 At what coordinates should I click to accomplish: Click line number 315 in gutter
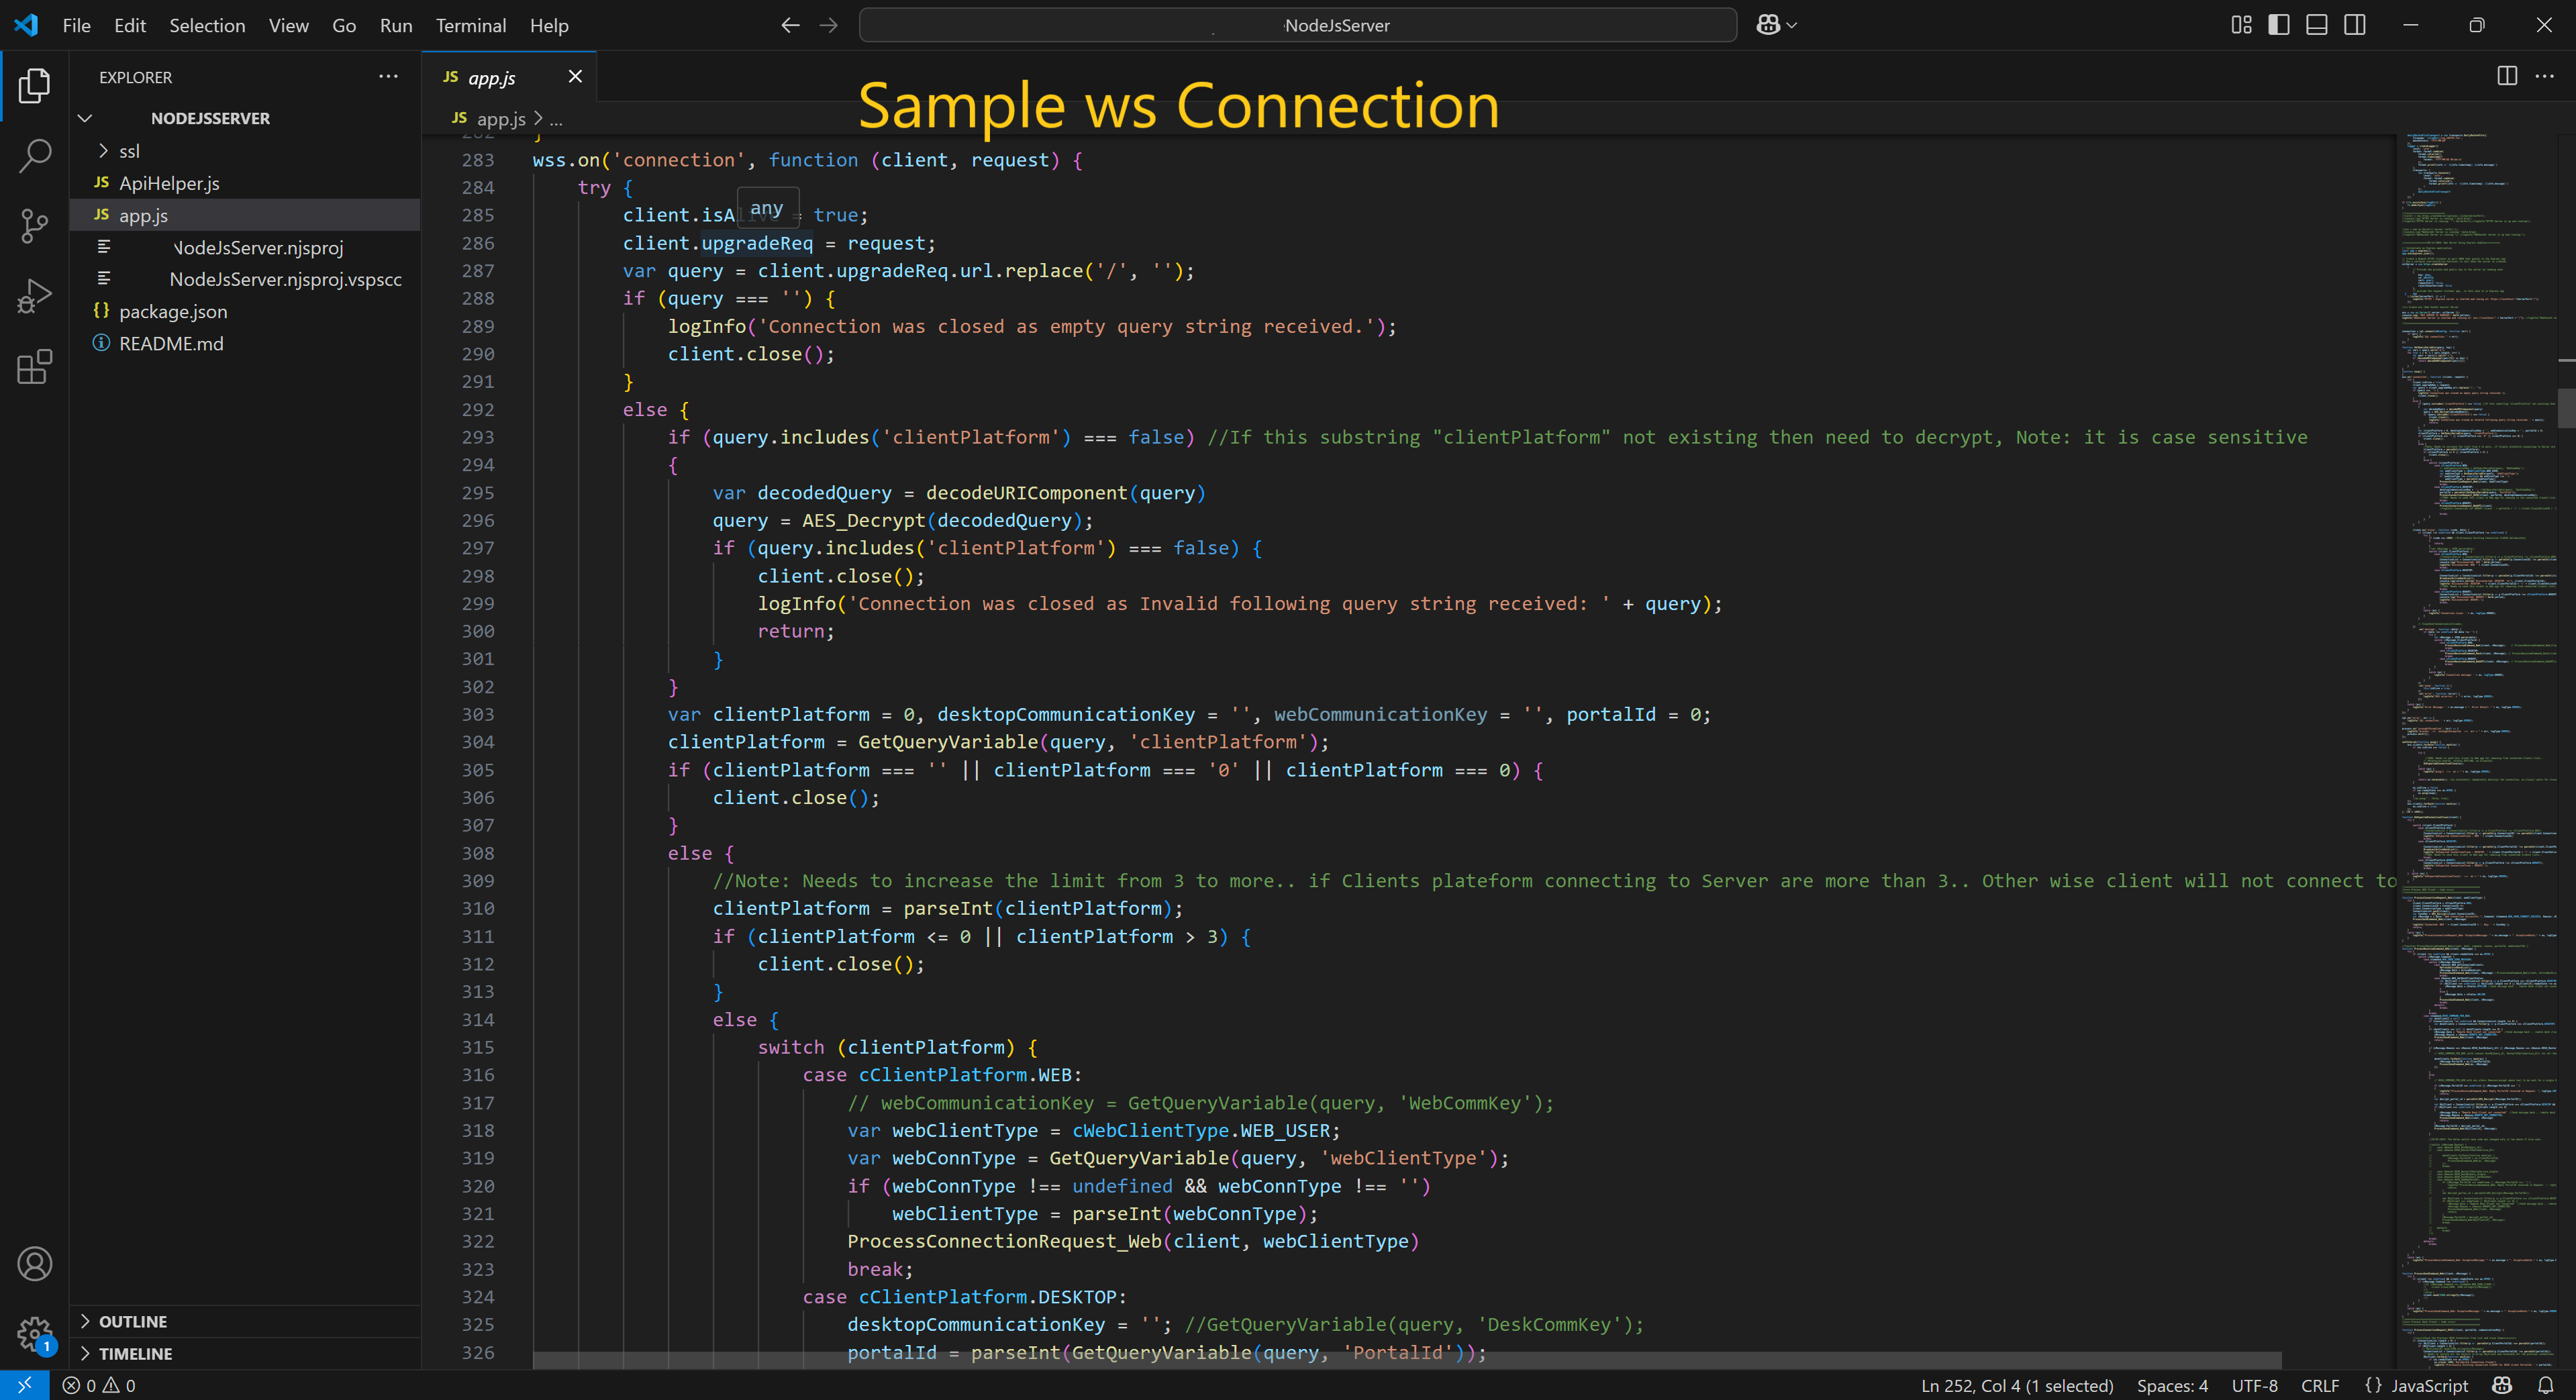coord(478,1047)
